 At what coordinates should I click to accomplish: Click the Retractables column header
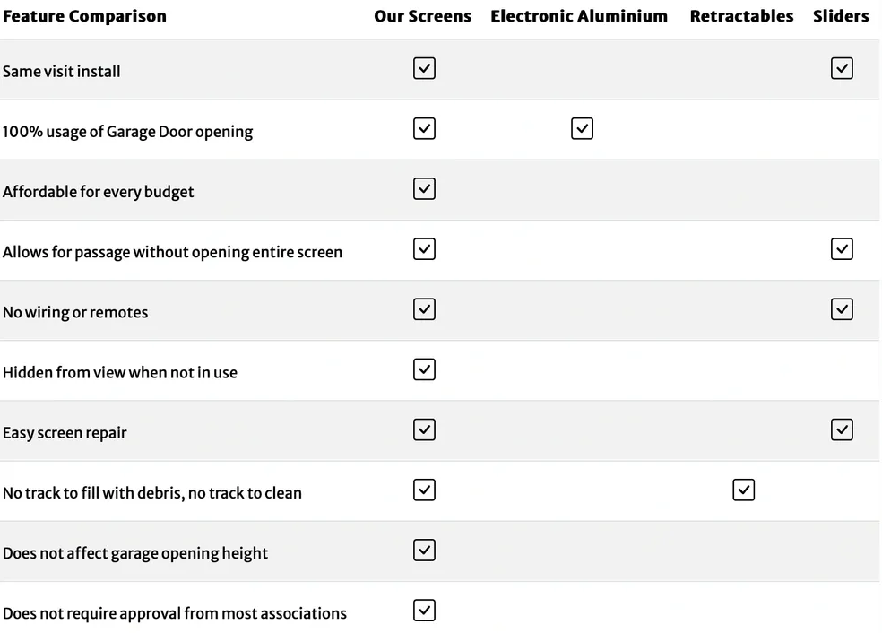coord(741,16)
